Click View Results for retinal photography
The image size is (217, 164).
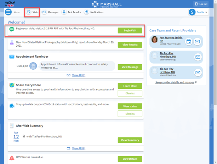tap(130, 45)
